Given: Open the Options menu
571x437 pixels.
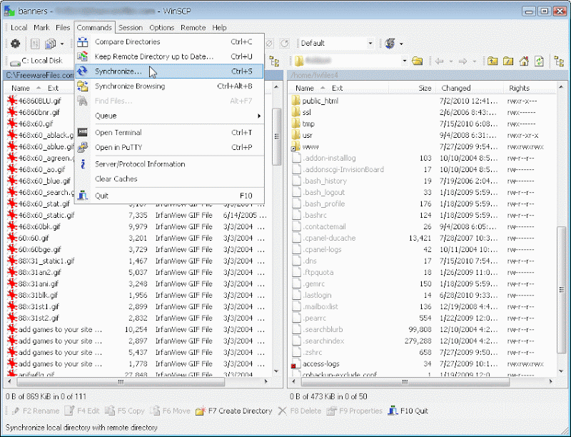Looking at the screenshot, I should click(x=162, y=28).
